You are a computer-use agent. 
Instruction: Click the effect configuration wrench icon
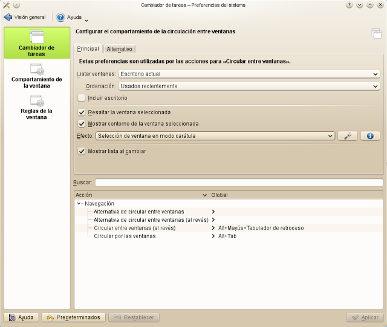[348, 136]
